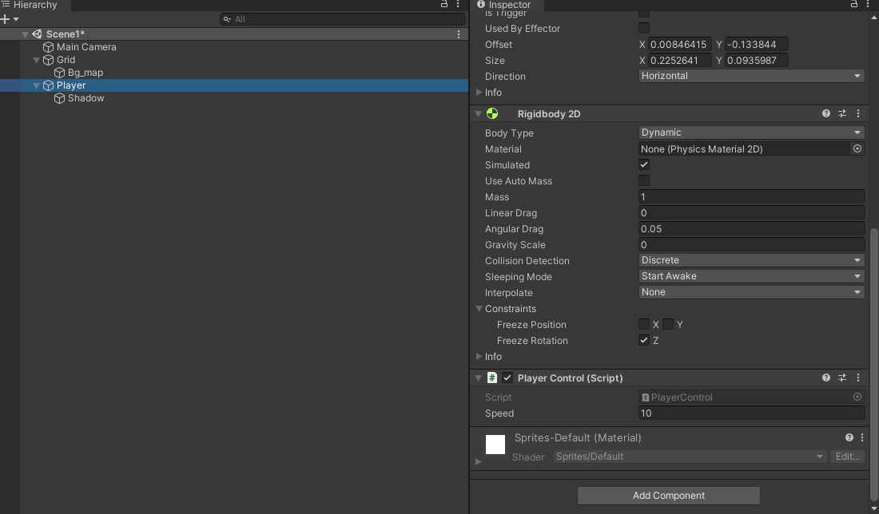
Task: Click the Add Component button
Action: (x=669, y=496)
